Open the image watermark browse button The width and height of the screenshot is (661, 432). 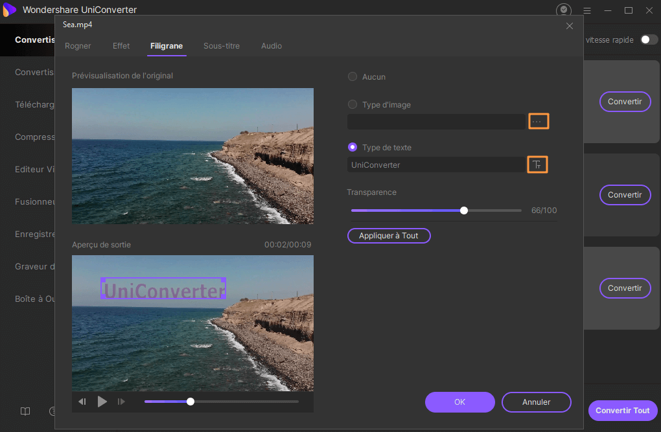(x=538, y=122)
